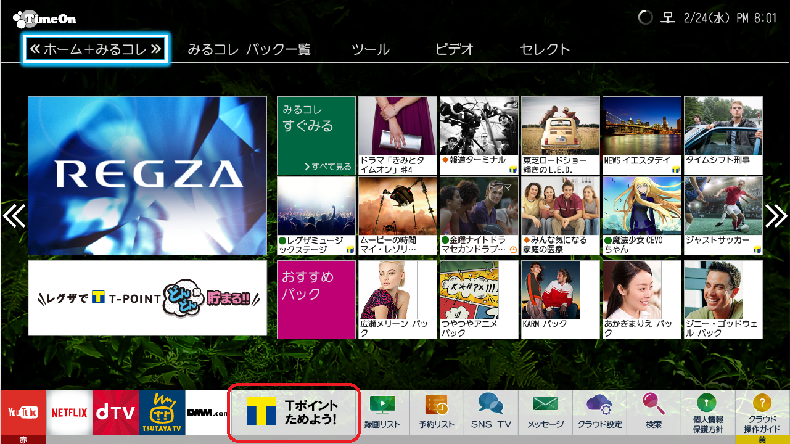Launch the NETFLIX app
The image size is (790, 444).
(70, 412)
